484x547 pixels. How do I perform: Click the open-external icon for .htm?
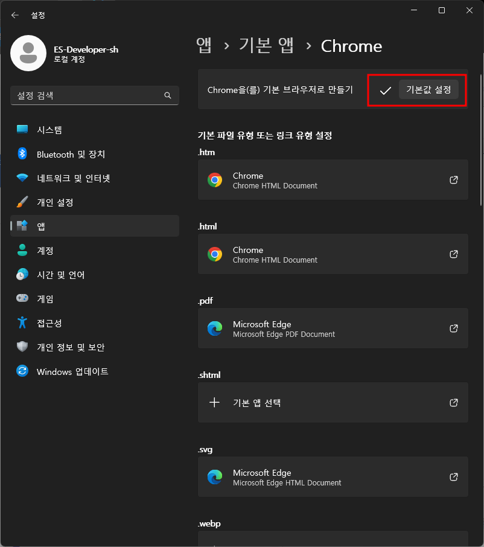click(454, 180)
